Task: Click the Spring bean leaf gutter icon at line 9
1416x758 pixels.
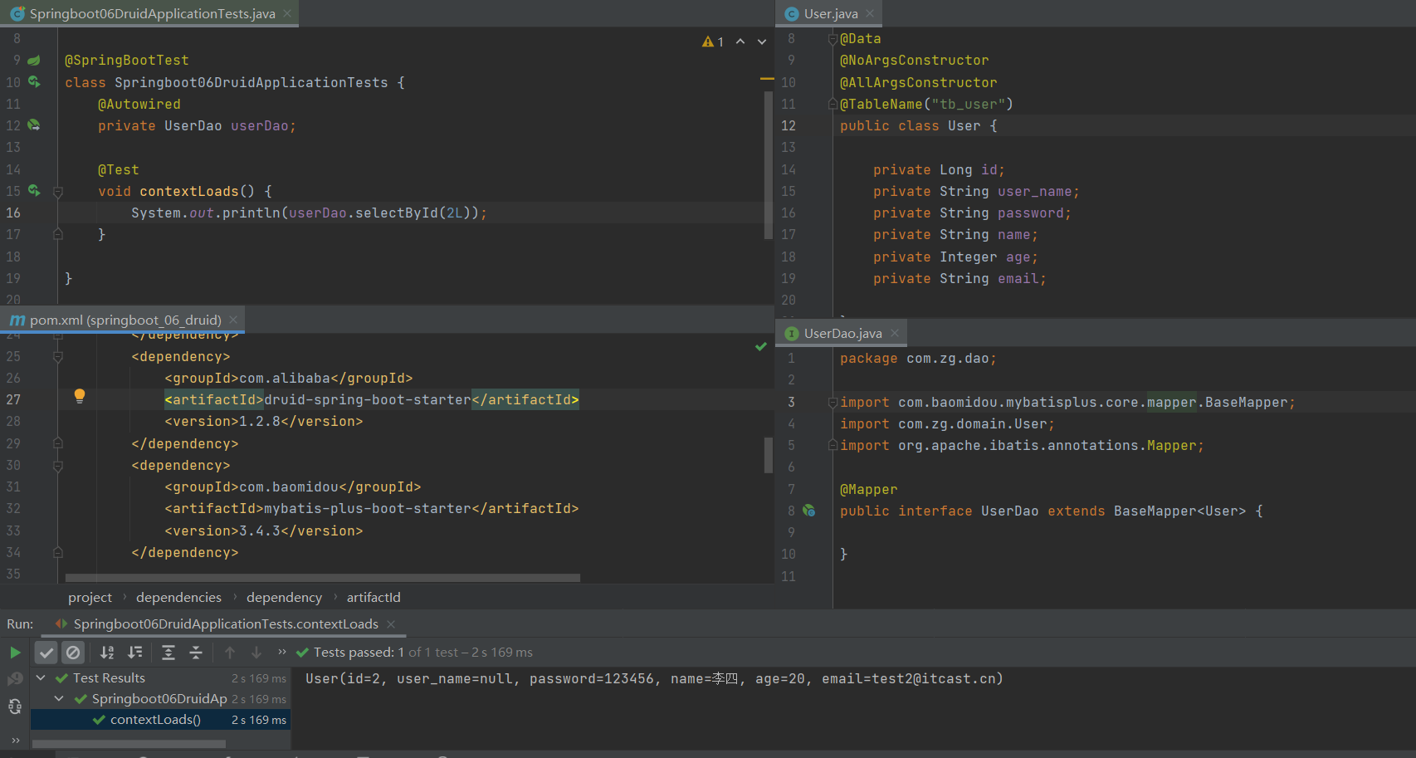Action: coord(34,60)
